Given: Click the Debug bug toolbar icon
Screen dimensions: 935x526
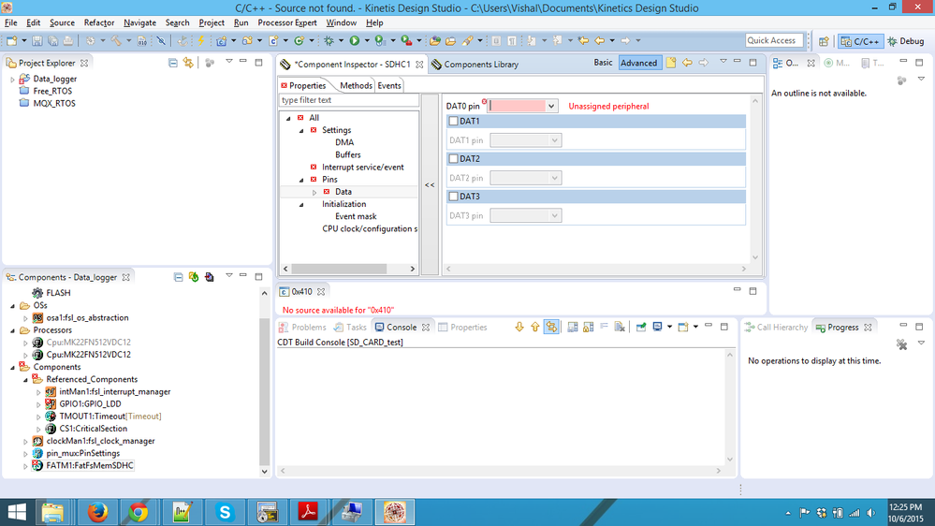Looking at the screenshot, I should click(x=329, y=40).
